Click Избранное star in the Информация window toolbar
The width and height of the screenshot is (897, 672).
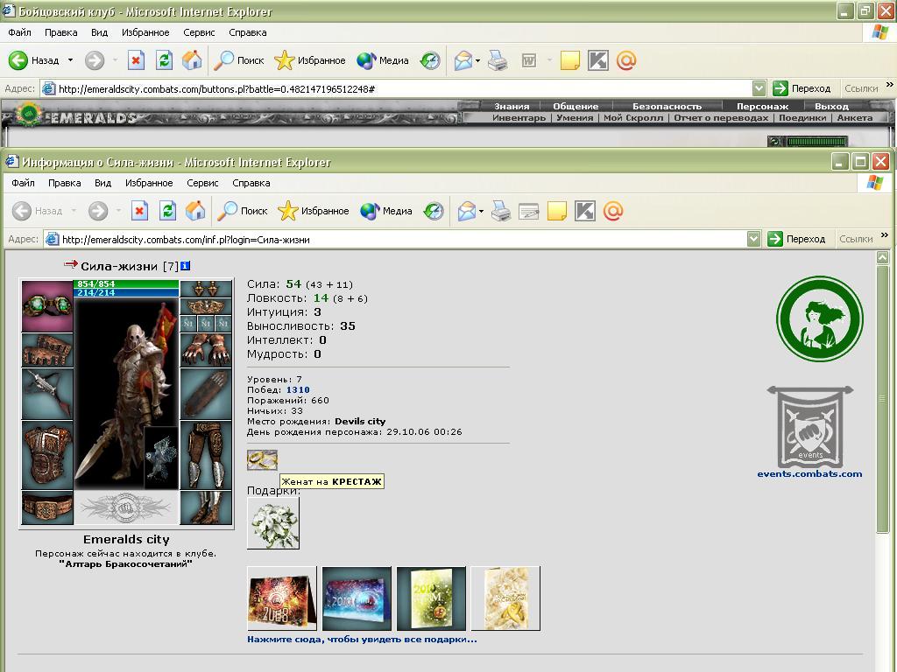(313, 211)
